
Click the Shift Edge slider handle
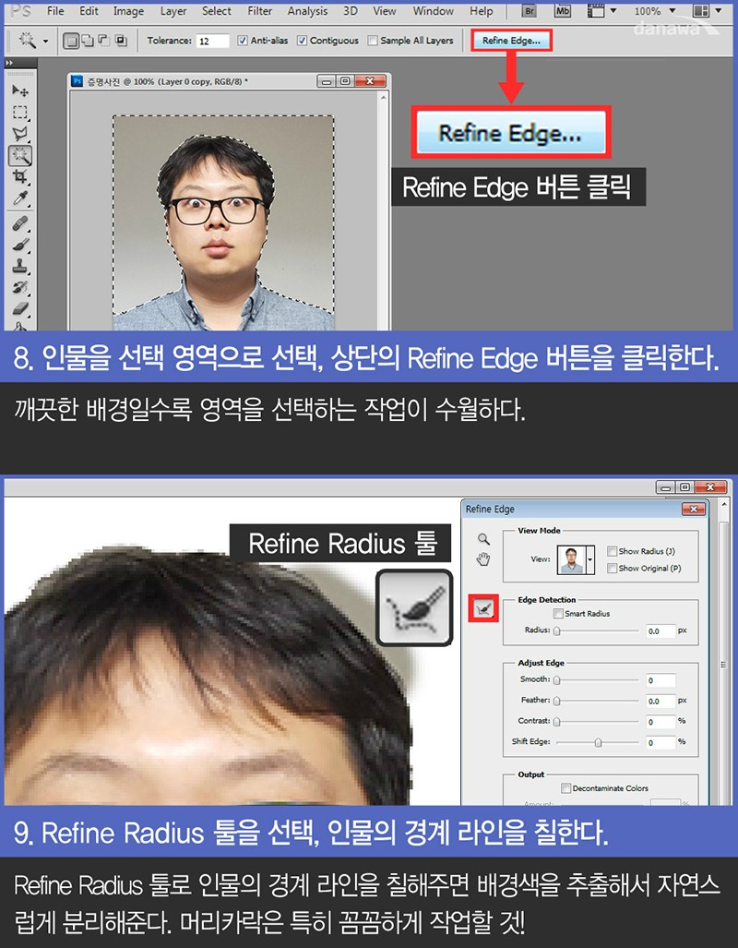point(598,742)
